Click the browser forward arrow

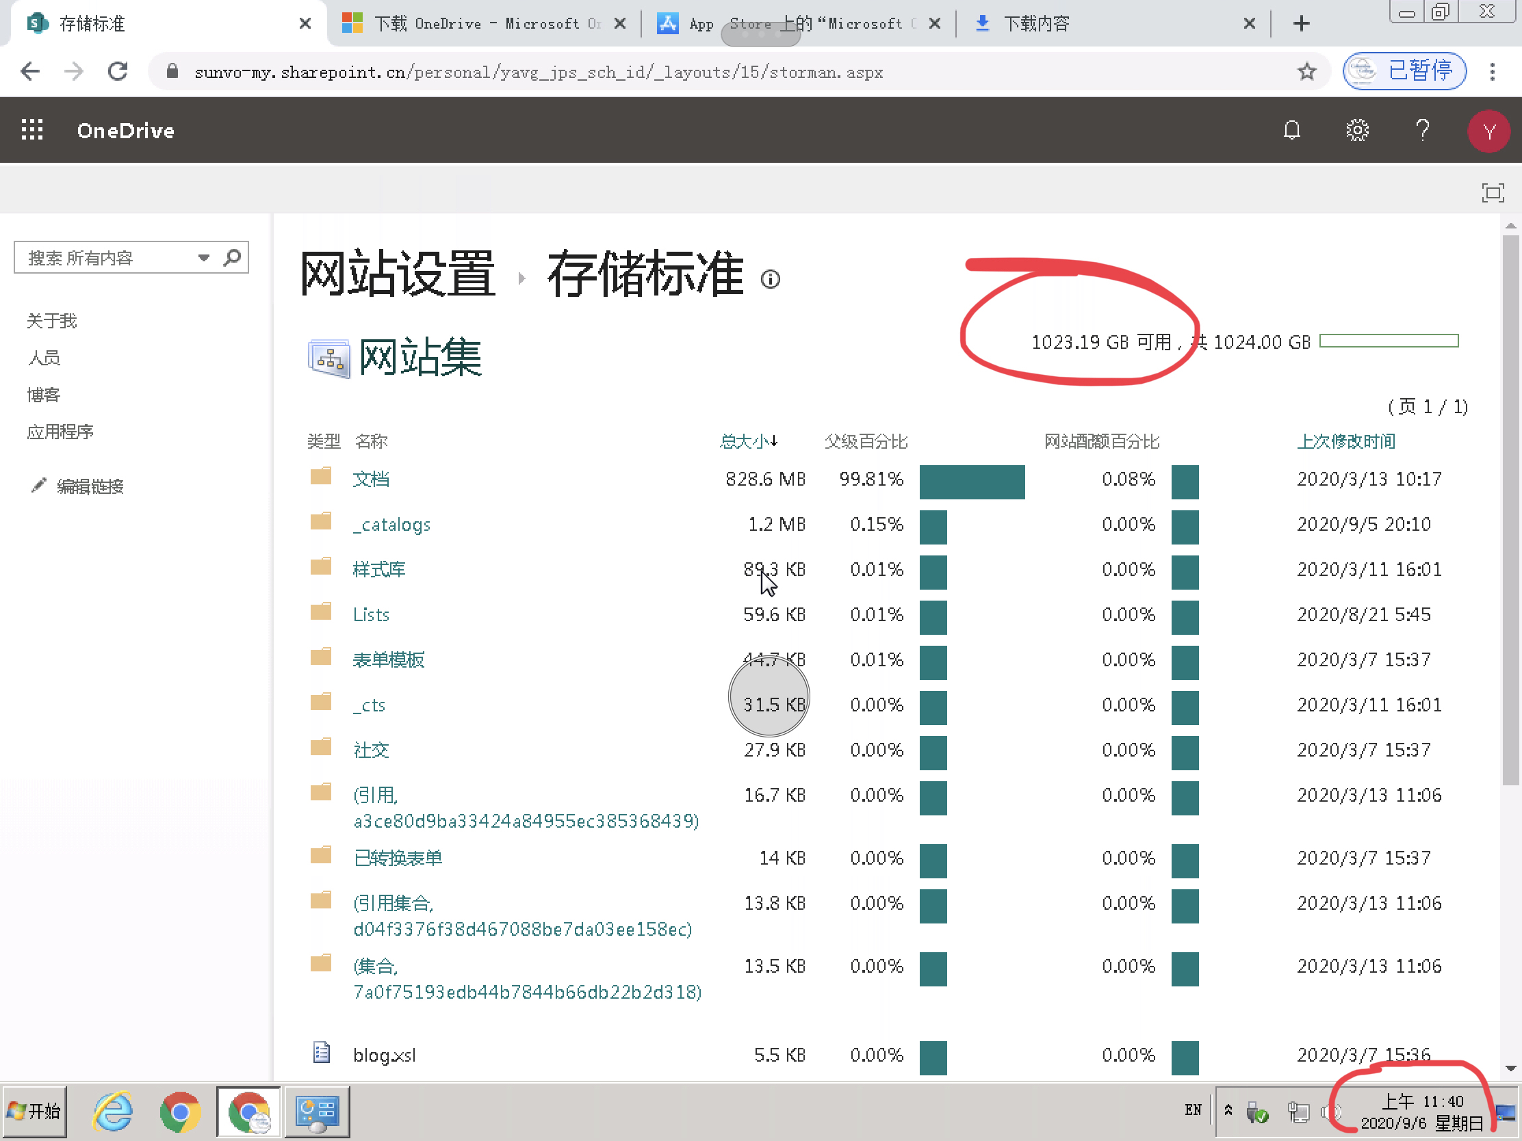74,72
